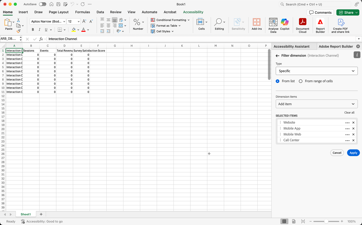Select the From list radio option

278,81
